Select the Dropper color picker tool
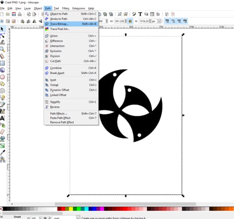Viewport: 234px width, 219px height. tap(2, 153)
